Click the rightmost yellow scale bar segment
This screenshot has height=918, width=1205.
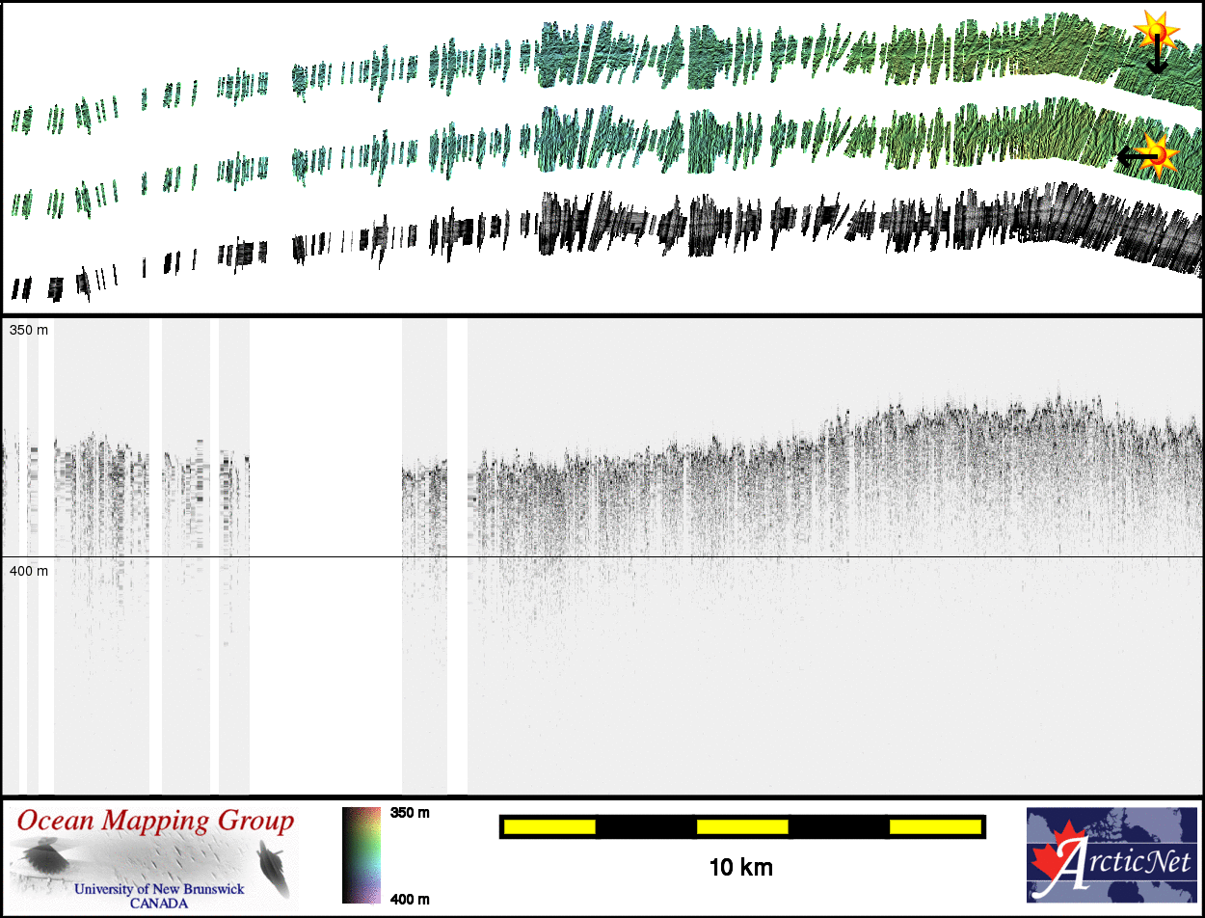pos(934,826)
